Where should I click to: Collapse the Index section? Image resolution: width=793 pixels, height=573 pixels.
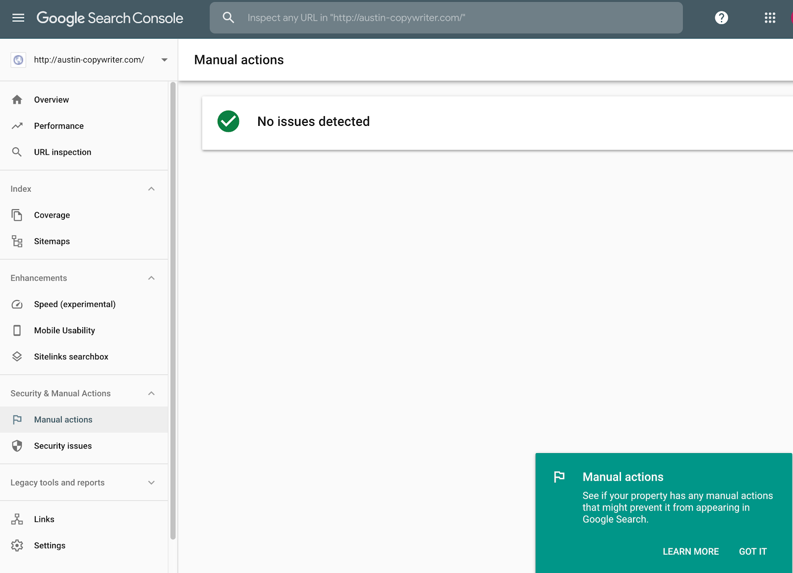(x=152, y=189)
